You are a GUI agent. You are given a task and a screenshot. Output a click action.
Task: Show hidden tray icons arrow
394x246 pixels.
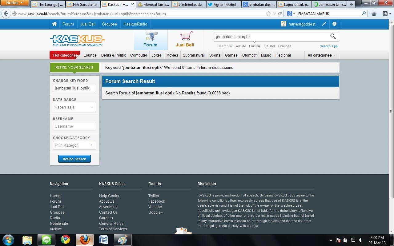click(x=331, y=240)
